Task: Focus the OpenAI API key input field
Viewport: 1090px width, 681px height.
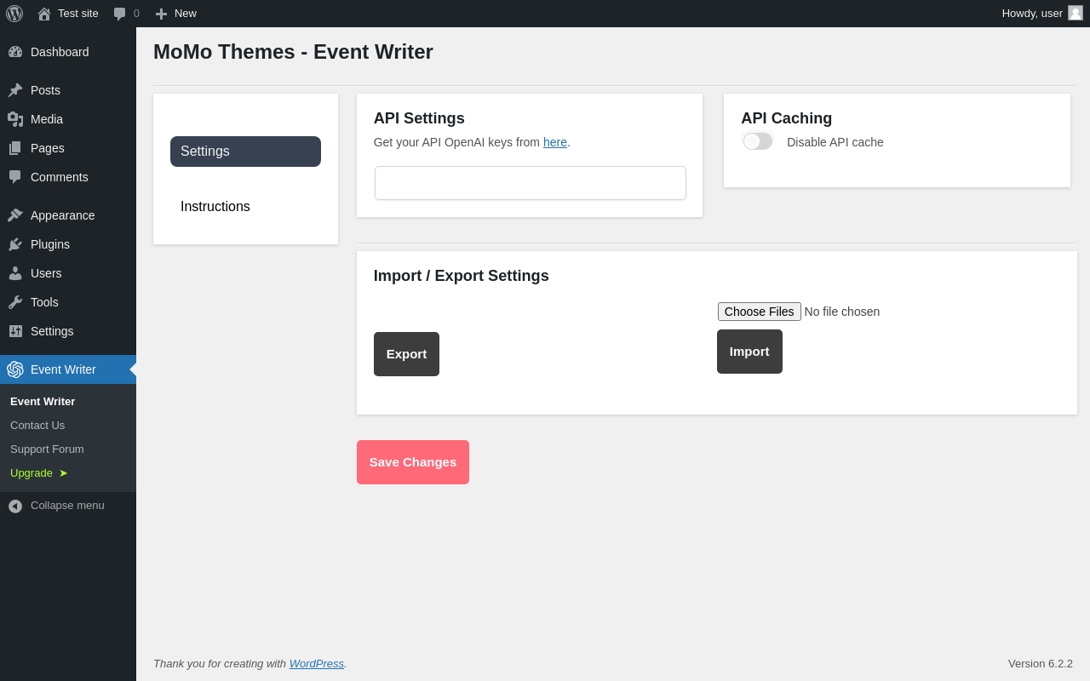Action: pyautogui.click(x=531, y=183)
